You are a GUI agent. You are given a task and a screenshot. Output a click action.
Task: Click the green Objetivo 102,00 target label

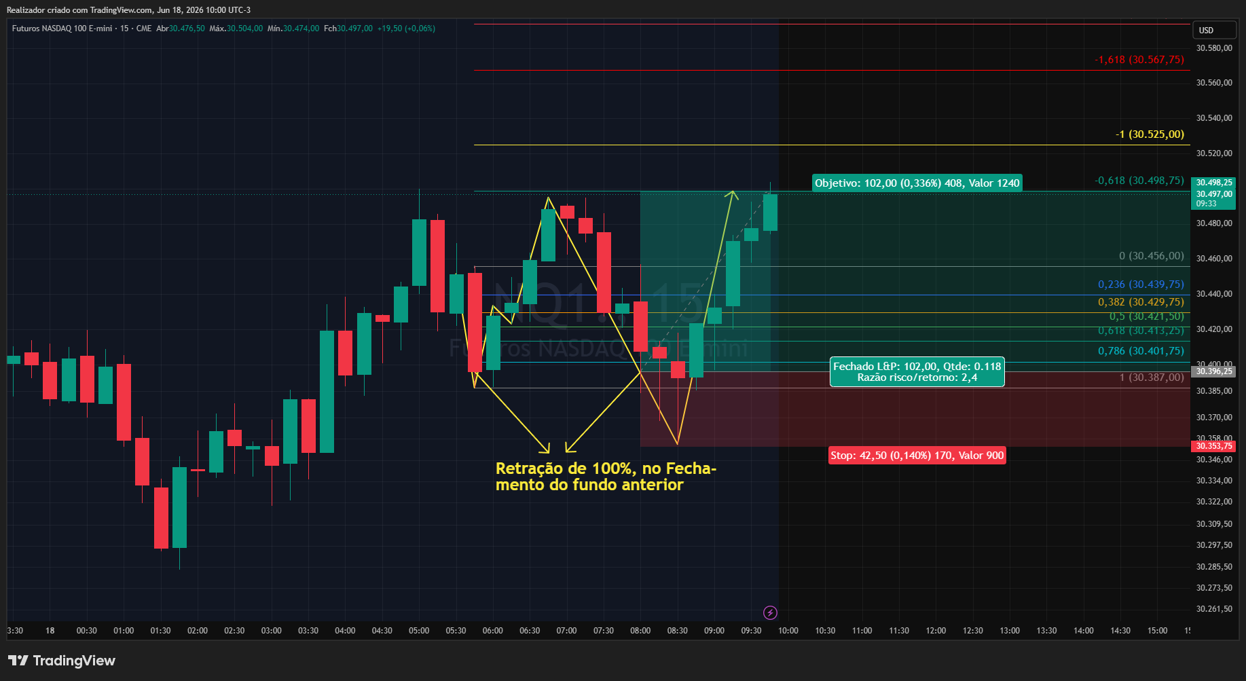[x=917, y=183]
